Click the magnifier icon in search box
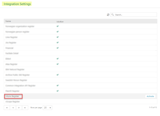Image resolution: width=160 pixels, height=116 pixels. [113, 15]
